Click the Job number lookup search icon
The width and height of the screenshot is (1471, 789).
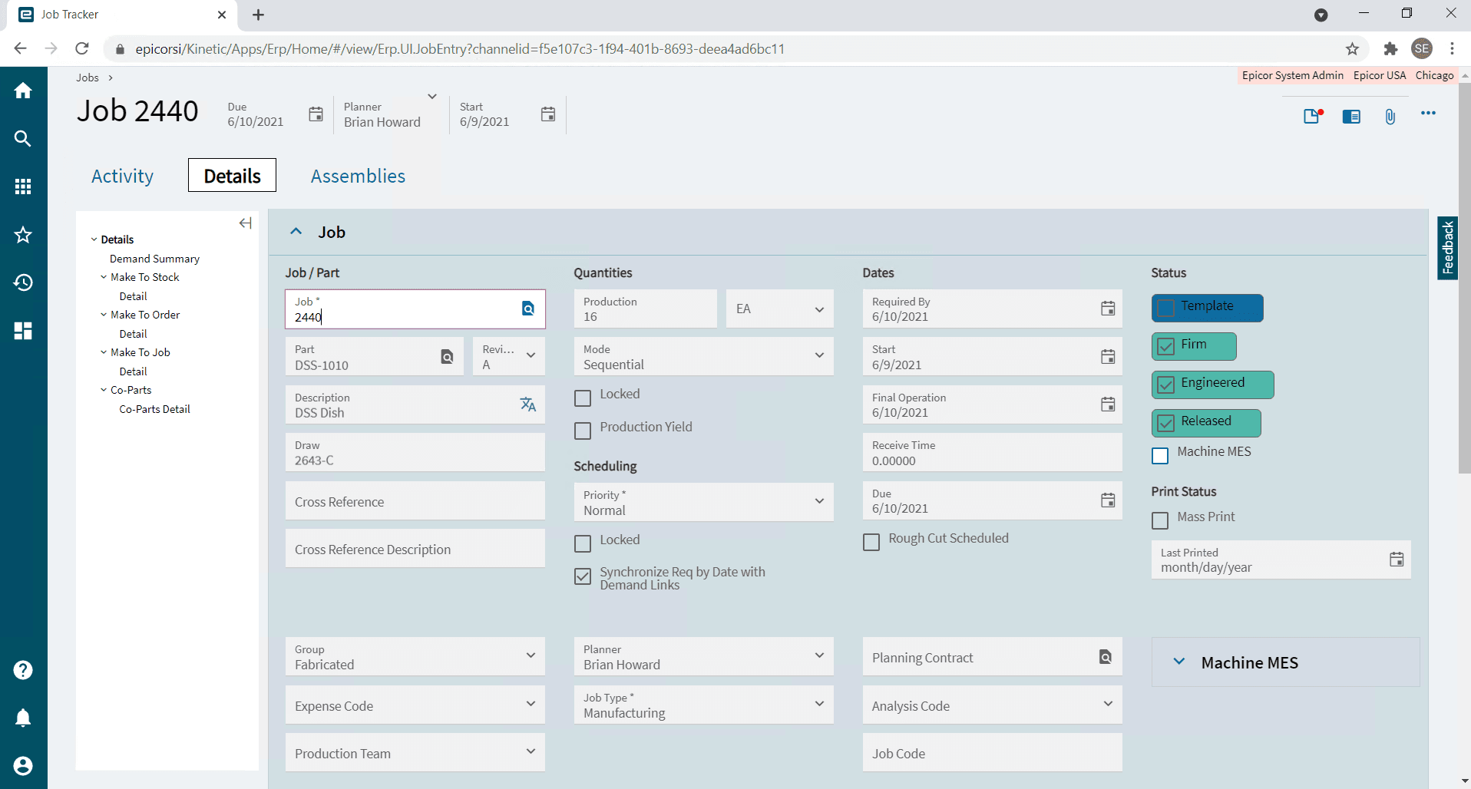[528, 309]
